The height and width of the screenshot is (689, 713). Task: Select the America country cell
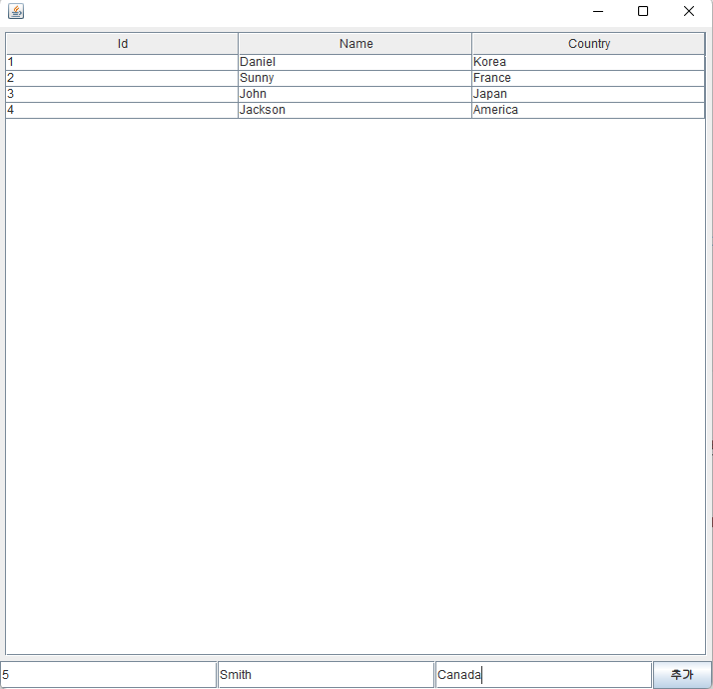(588, 110)
